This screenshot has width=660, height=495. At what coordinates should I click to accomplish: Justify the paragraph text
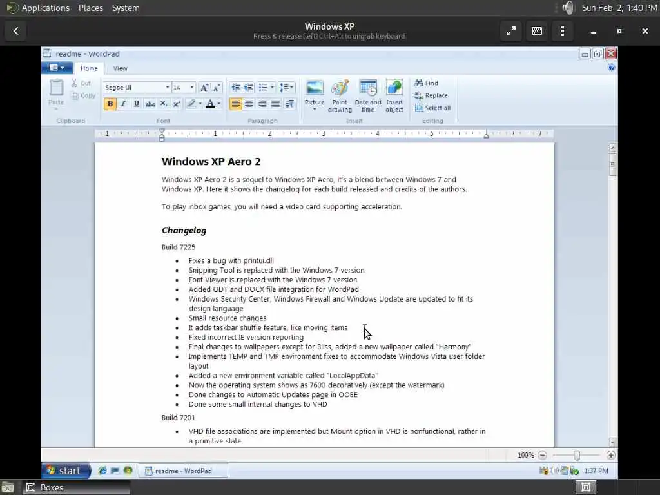(x=275, y=104)
